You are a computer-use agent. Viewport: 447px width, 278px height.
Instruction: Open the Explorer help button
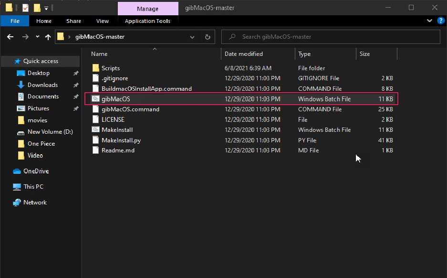[x=441, y=21]
